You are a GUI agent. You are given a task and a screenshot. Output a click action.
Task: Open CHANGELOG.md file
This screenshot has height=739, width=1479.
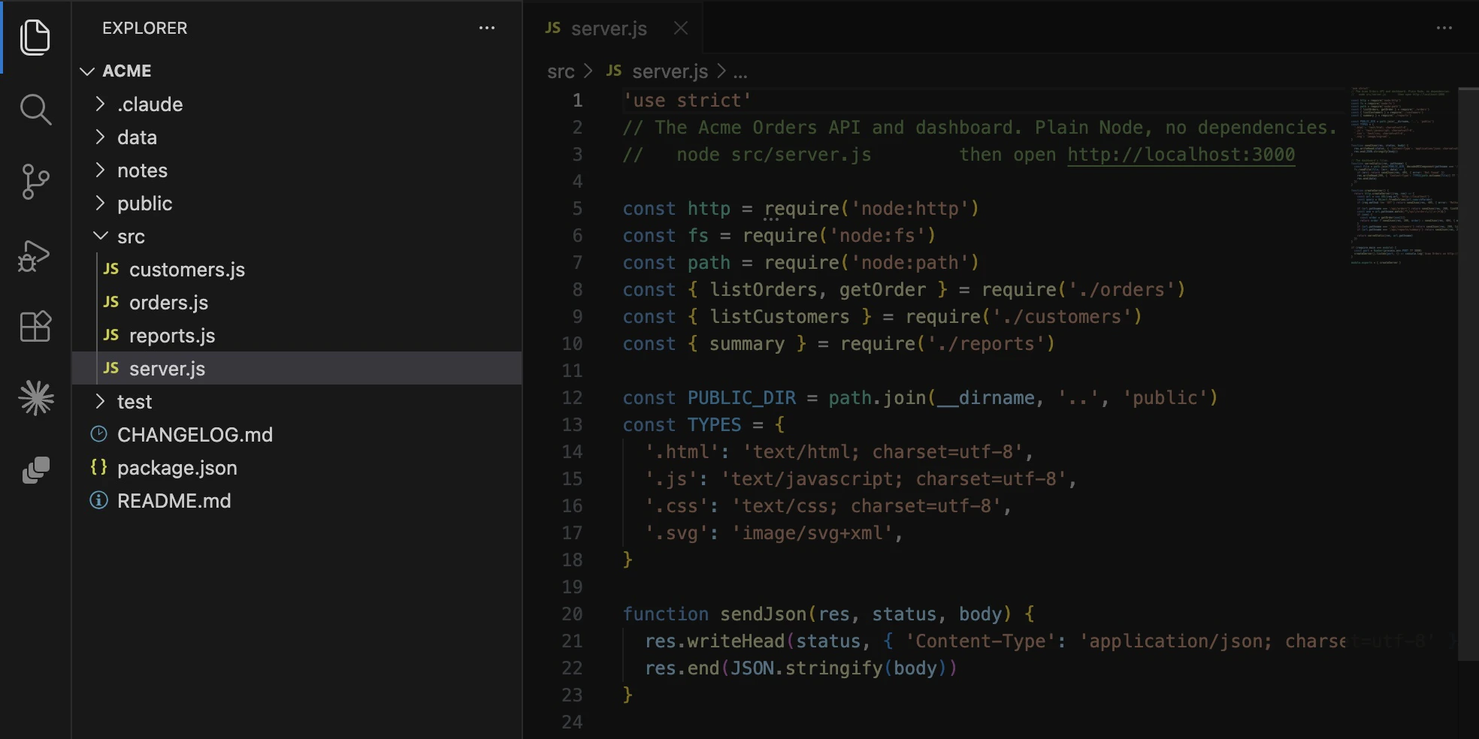pyautogui.click(x=297, y=434)
